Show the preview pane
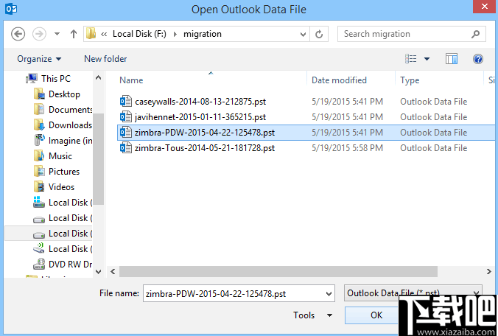 452,59
